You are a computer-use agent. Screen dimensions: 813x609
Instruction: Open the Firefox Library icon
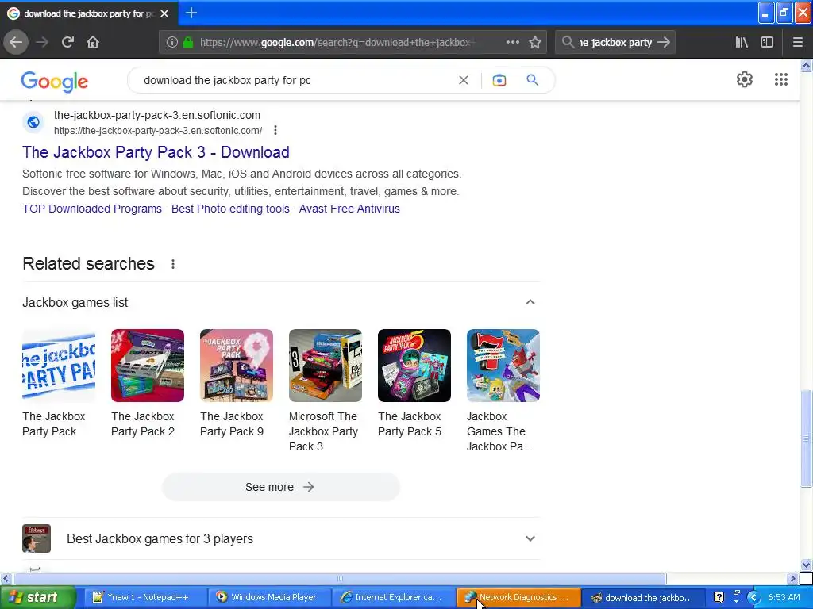742,42
